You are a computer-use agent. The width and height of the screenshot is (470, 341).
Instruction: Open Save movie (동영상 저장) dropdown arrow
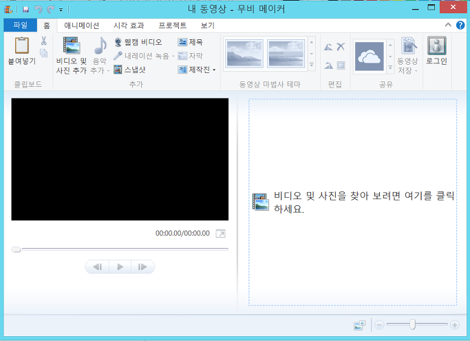point(416,71)
